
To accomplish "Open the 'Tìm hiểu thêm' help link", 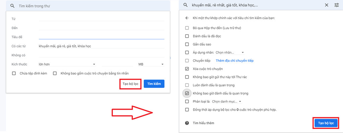I will coord(203,123).
